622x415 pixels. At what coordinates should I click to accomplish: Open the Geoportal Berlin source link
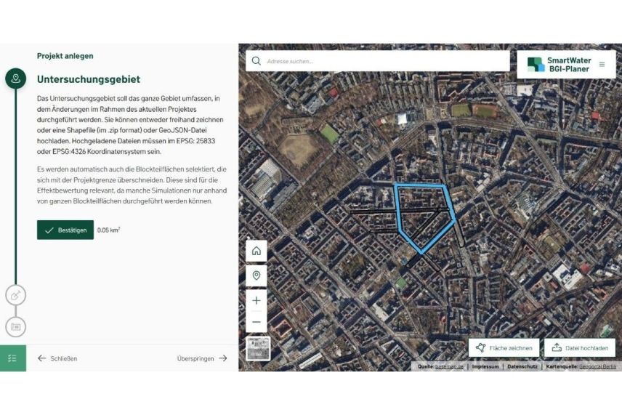[597, 366]
